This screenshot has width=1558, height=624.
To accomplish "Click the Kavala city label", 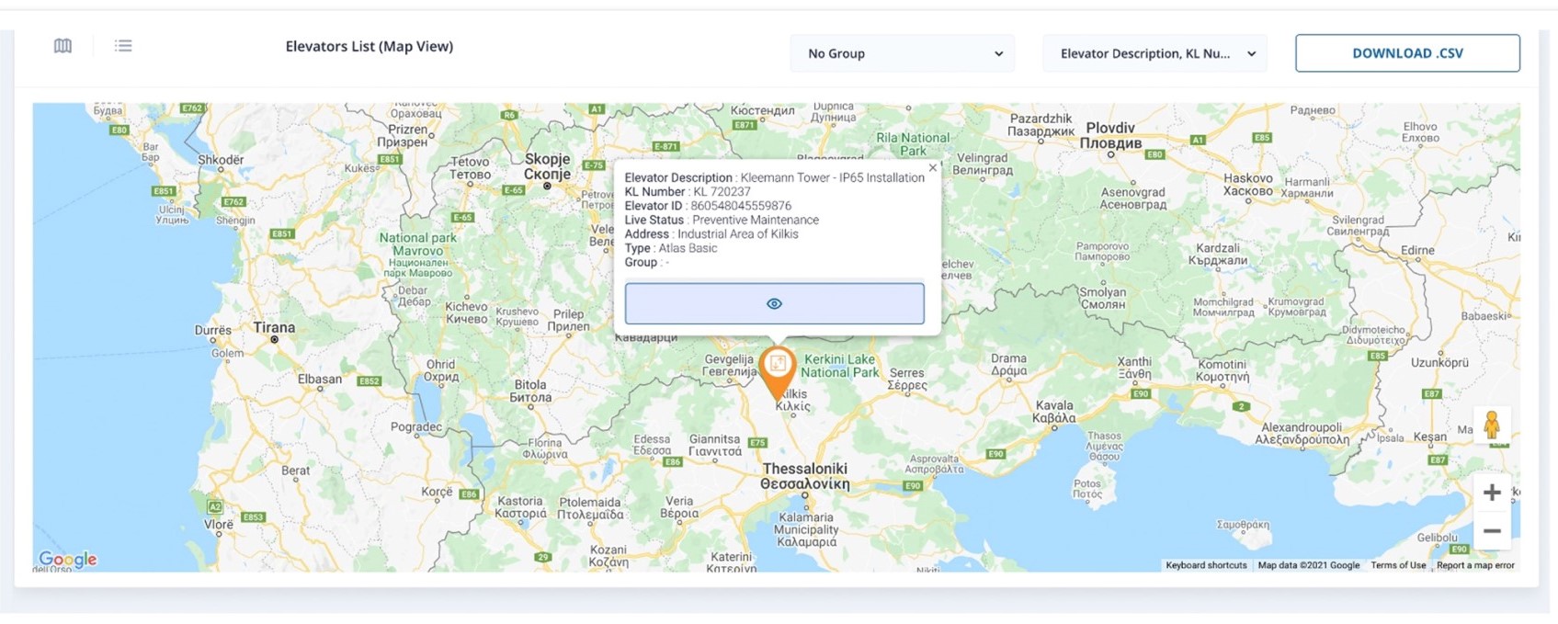I will tap(1054, 411).
